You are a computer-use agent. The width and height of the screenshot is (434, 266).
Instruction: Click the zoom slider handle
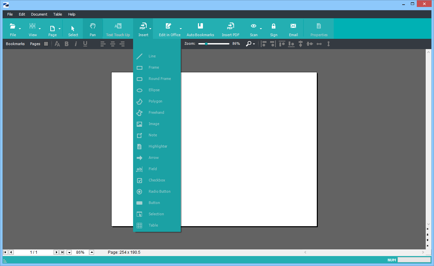[x=206, y=44]
